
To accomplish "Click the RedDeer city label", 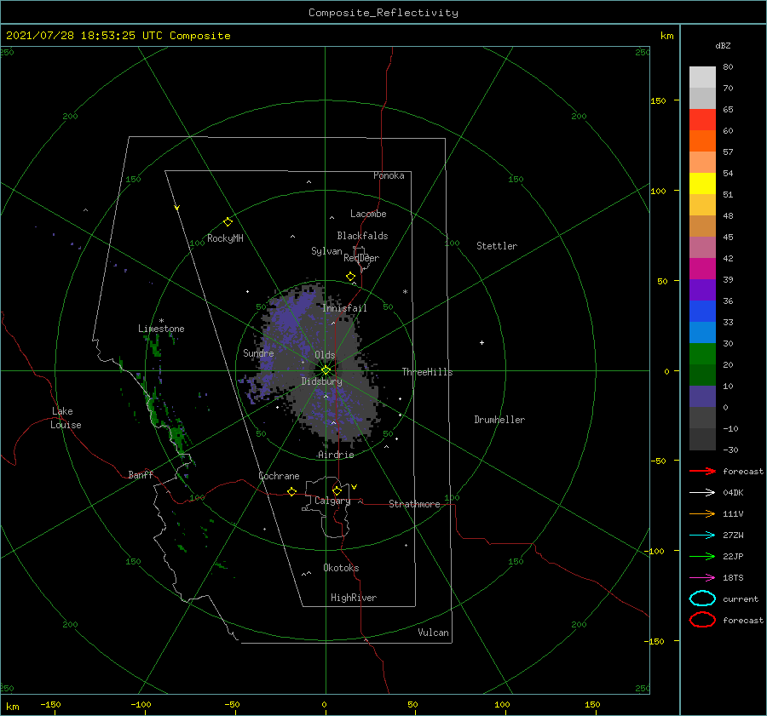I will (x=361, y=258).
